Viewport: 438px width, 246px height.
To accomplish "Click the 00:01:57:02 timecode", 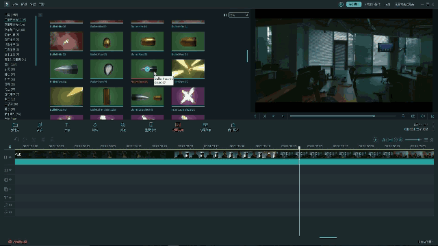I will (x=416, y=129).
